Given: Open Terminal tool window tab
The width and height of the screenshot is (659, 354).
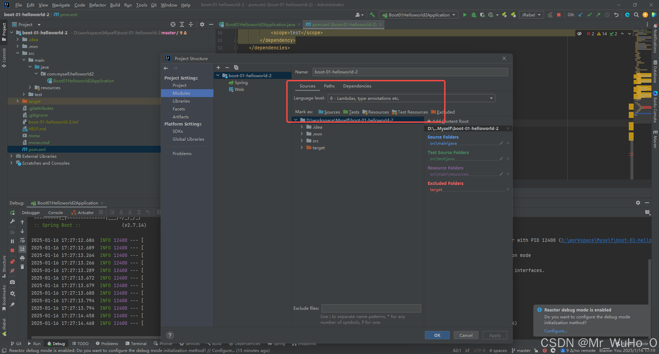Looking at the screenshot, I should tap(136, 343).
